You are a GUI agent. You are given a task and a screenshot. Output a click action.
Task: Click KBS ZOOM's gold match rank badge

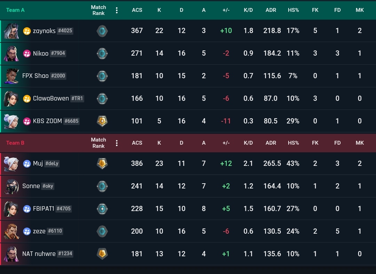pos(102,121)
